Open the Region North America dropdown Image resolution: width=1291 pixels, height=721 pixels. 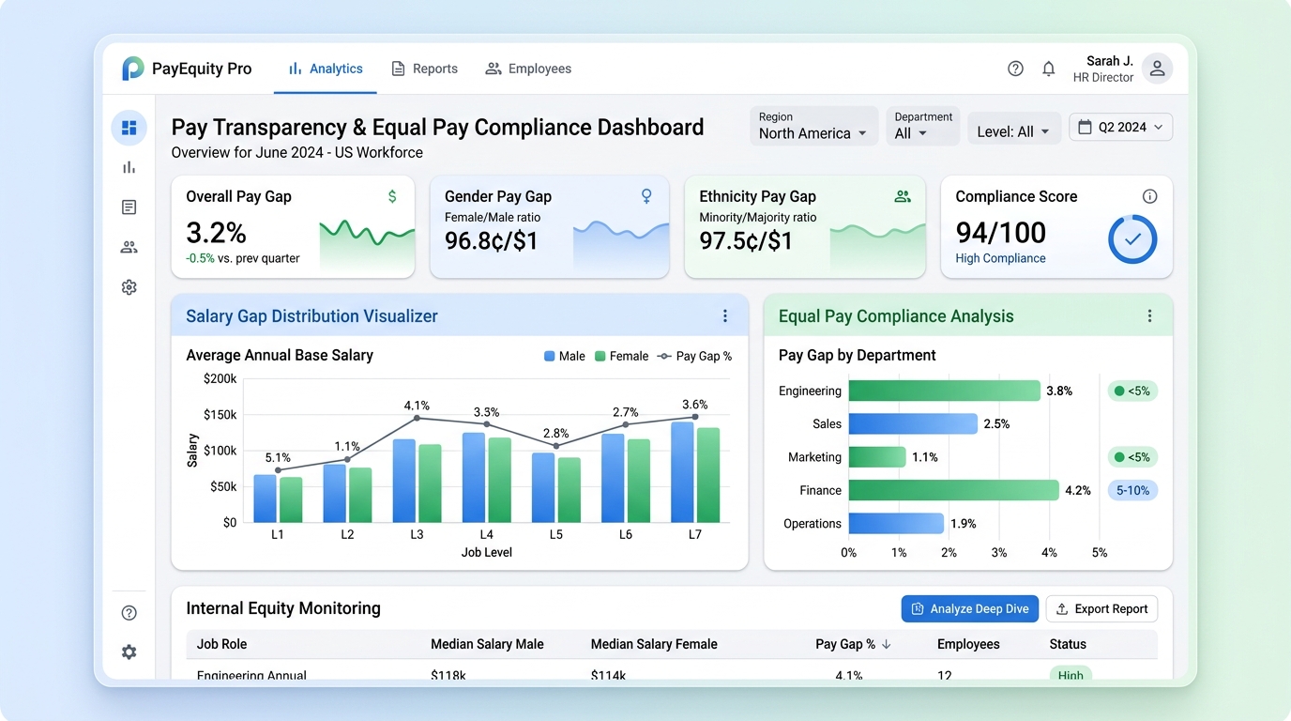813,126
